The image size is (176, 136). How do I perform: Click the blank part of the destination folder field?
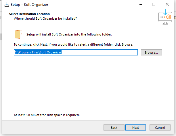(99, 52)
